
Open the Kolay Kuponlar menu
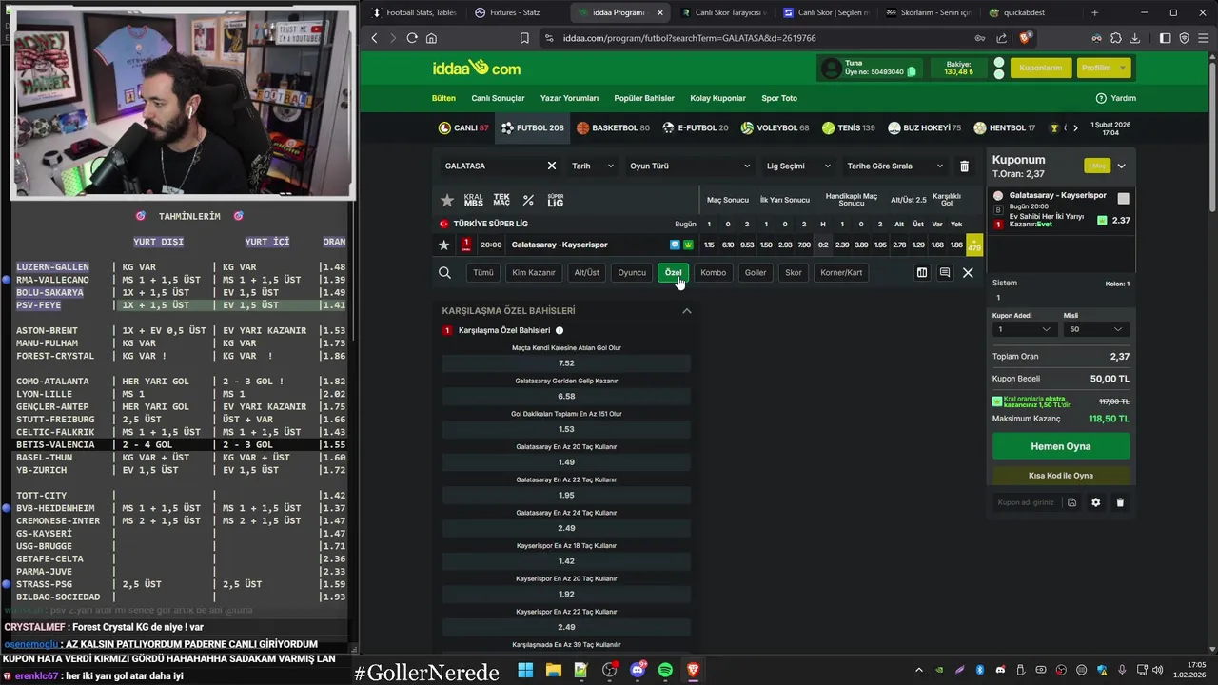pos(718,98)
